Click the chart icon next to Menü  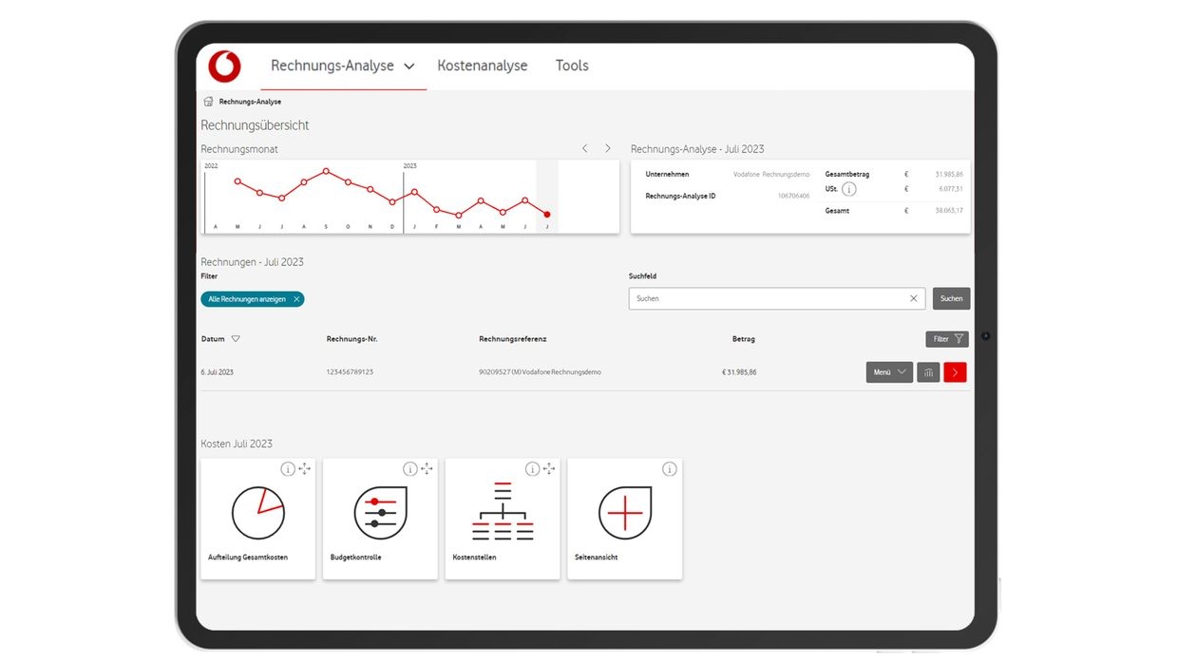click(928, 371)
